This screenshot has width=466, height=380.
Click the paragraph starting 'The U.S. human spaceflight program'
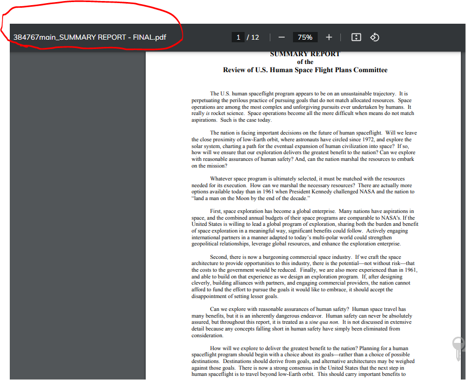click(x=303, y=107)
